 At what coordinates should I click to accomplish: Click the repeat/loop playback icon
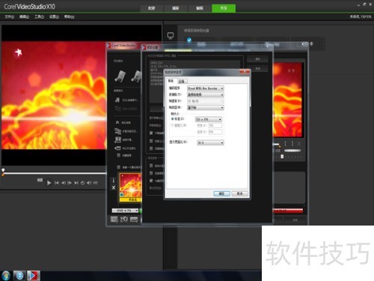point(82,183)
